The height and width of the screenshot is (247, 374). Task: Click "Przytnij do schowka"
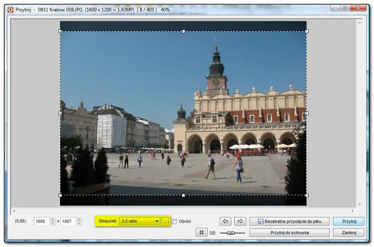point(289,233)
